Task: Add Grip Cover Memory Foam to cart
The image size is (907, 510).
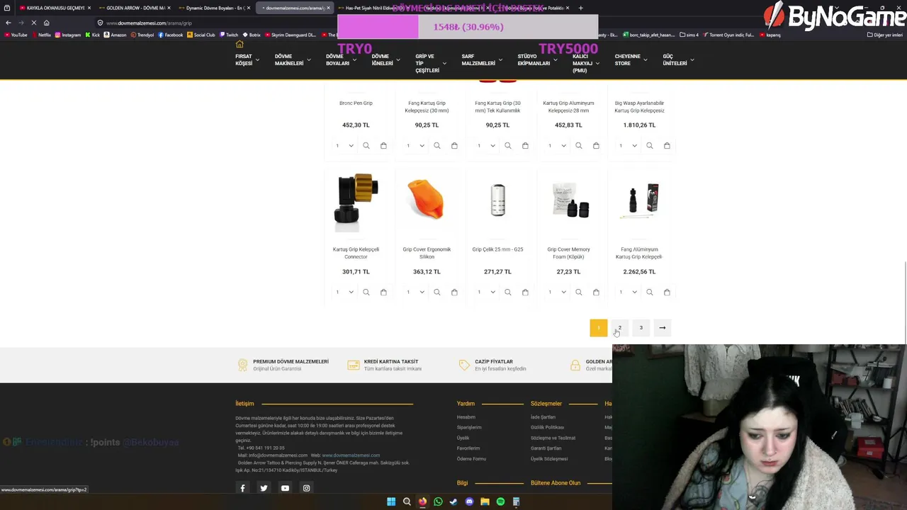Action: click(x=596, y=292)
